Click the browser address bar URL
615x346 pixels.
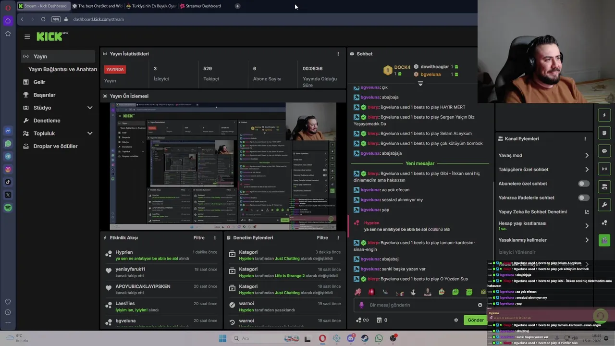tap(98, 19)
